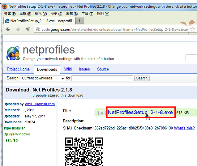Click the SHA1 checksum value text

point(134,128)
